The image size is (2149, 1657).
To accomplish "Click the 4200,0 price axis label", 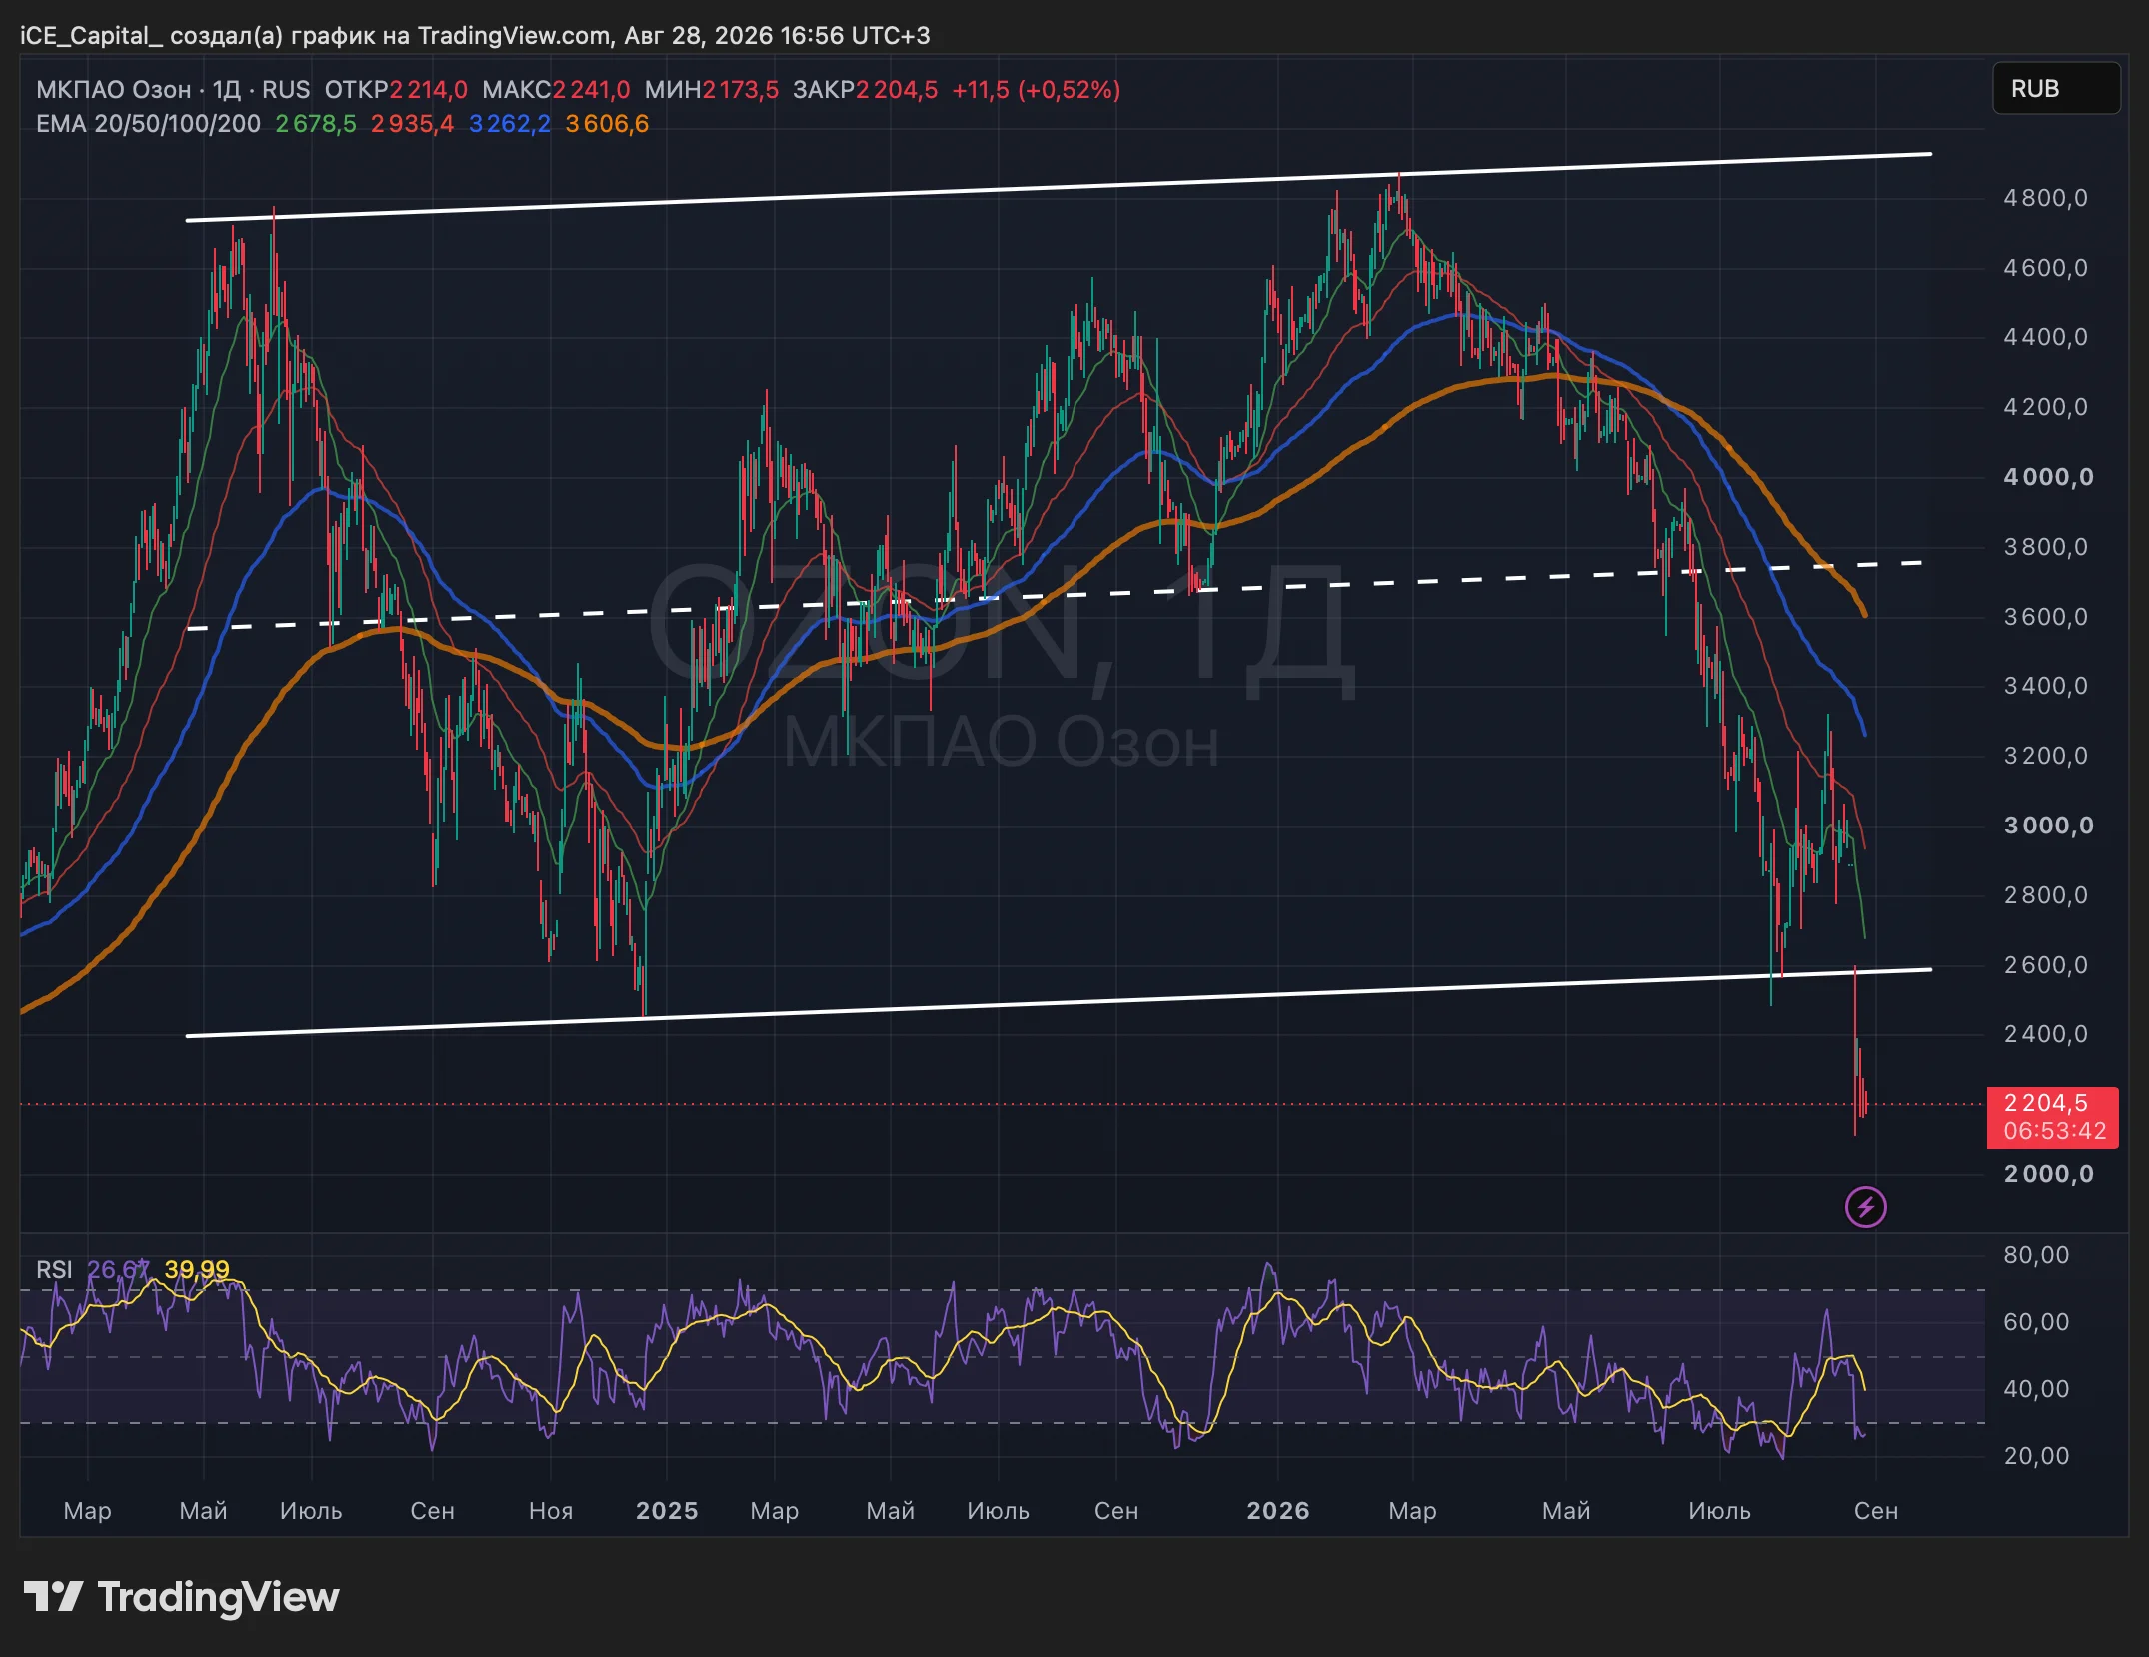I will point(2045,407).
